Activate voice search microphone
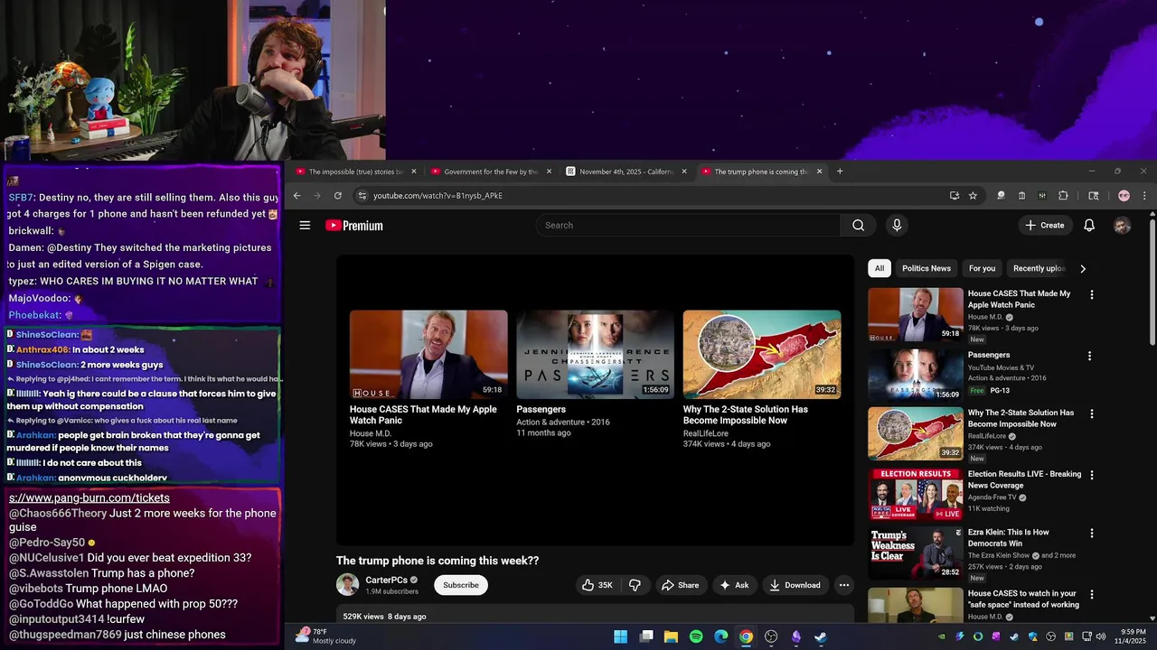 click(897, 226)
